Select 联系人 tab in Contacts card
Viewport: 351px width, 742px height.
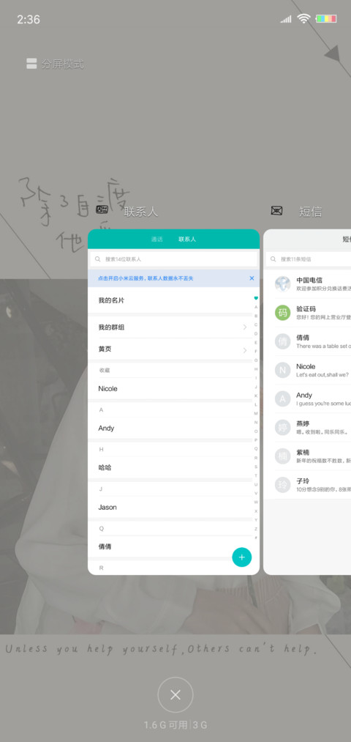pyautogui.click(x=187, y=240)
